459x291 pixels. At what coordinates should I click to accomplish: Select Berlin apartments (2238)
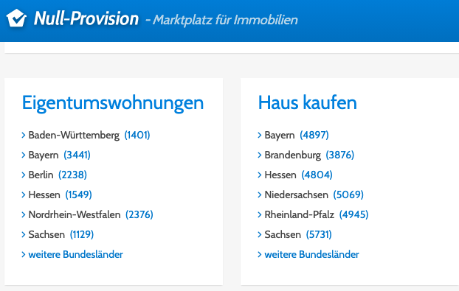coord(58,175)
